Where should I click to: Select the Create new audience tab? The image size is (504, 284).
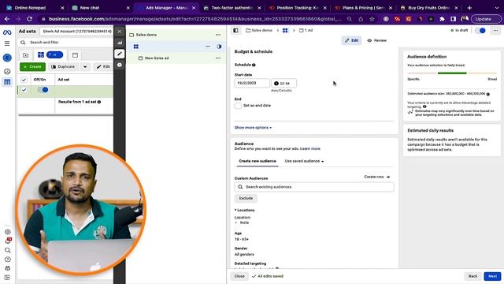click(x=258, y=161)
